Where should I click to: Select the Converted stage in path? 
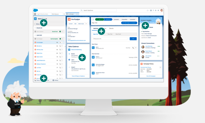pyautogui.click(x=132, y=19)
